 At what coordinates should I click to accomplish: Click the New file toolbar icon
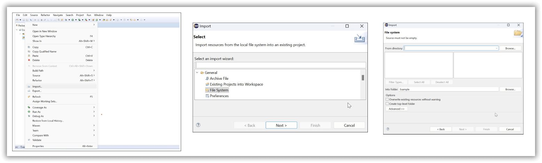pyautogui.click(x=17, y=20)
